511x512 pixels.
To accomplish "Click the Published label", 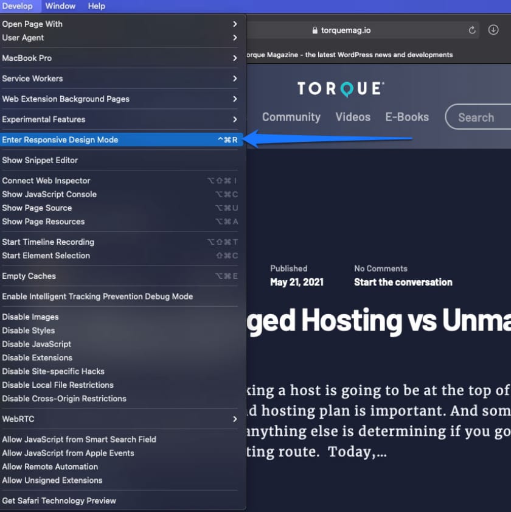I will click(289, 268).
